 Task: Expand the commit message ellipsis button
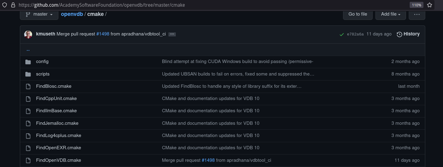(172, 34)
